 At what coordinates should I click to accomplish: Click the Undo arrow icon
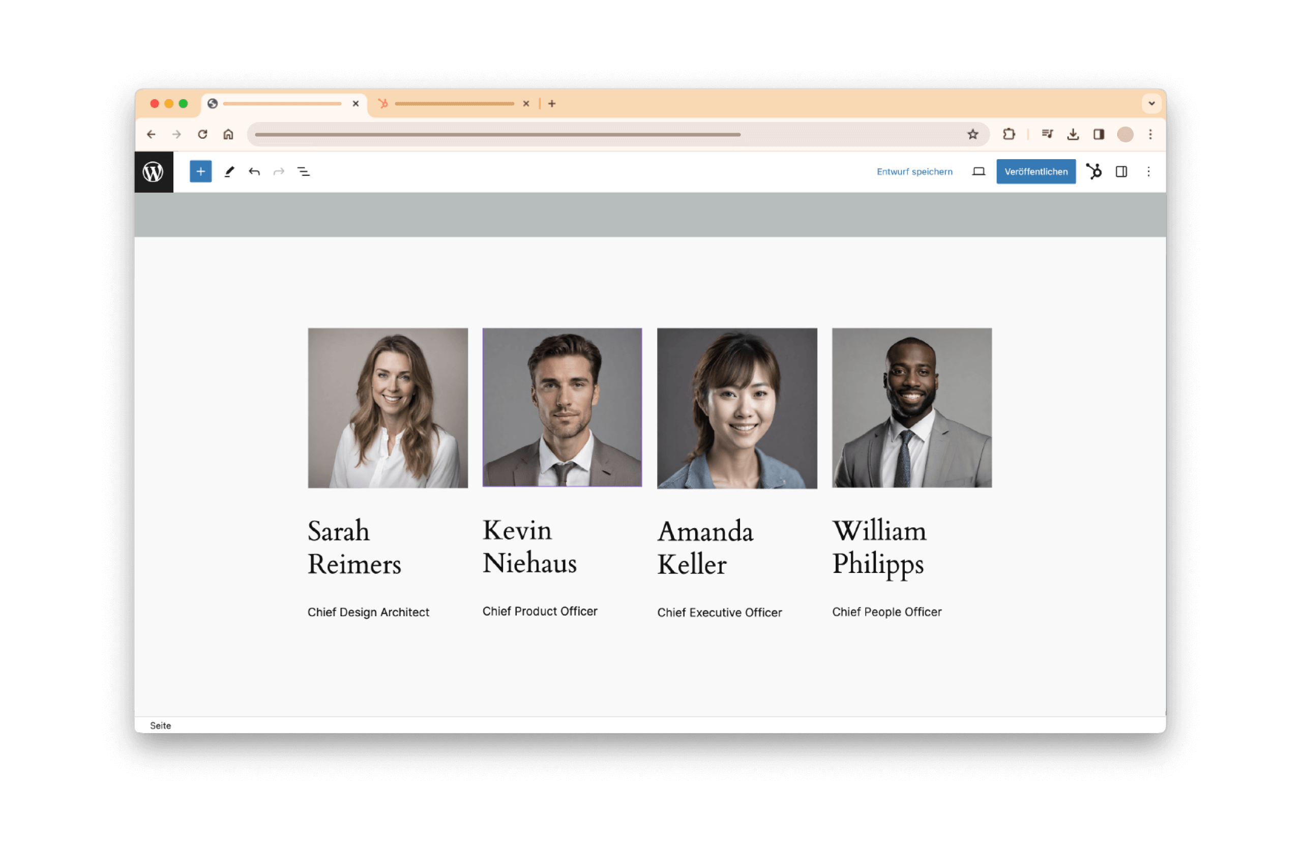pyautogui.click(x=253, y=172)
